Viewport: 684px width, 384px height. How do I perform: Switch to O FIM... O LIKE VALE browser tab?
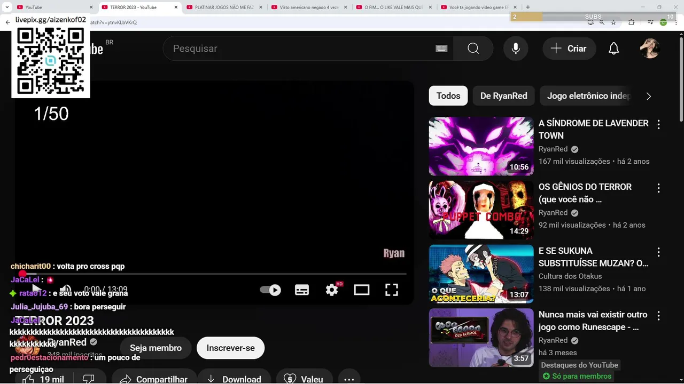tap(394, 7)
